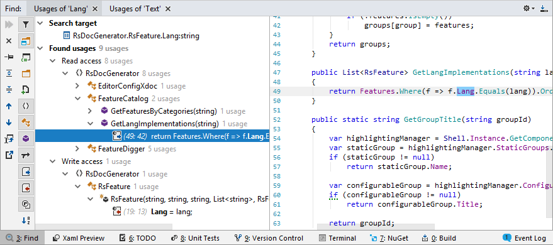Open the Terminal tool window
This screenshot has height=245, width=553.
click(x=337, y=238)
